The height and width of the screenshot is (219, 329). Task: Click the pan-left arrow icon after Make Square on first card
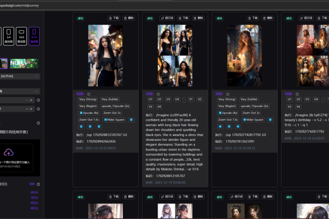(x=132, y=120)
